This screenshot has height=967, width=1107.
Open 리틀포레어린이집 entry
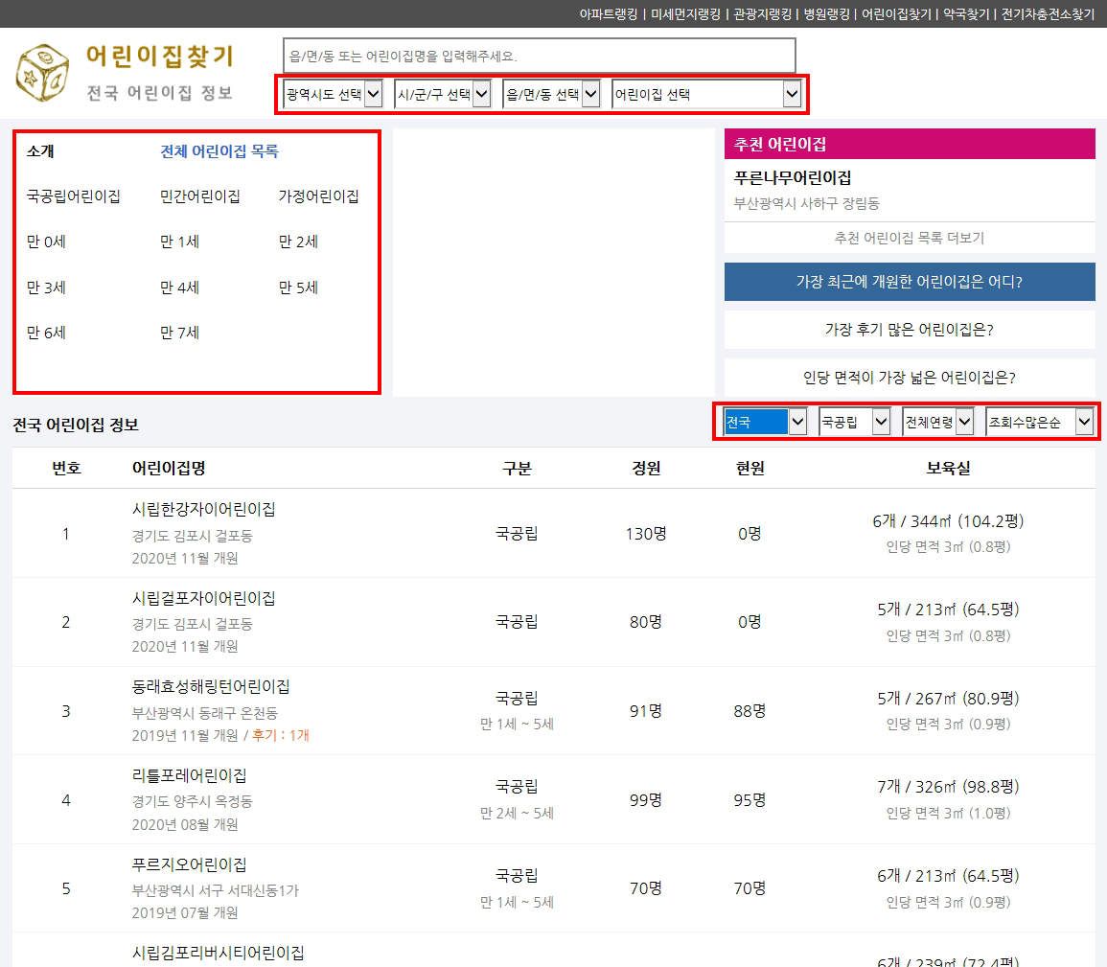point(189,775)
